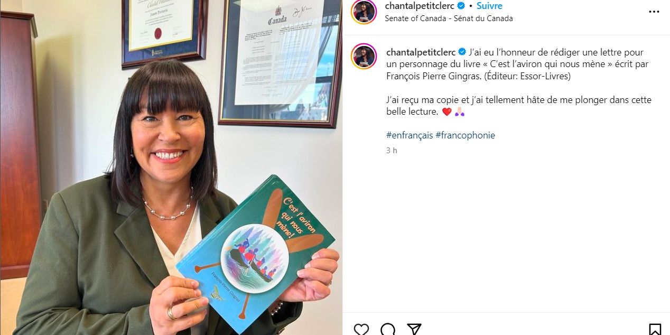Open the caption's profile avatar
The image size is (670, 335).
[364, 56]
